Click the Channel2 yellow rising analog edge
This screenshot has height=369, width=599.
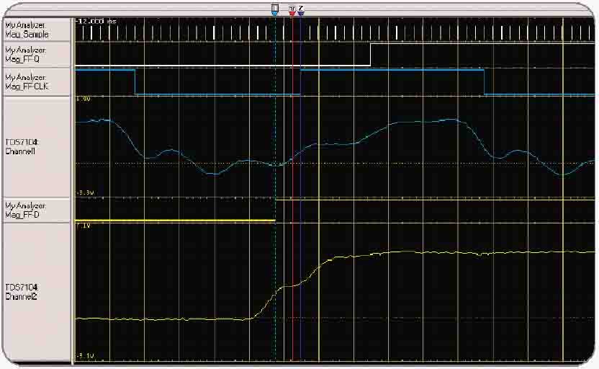click(x=290, y=285)
